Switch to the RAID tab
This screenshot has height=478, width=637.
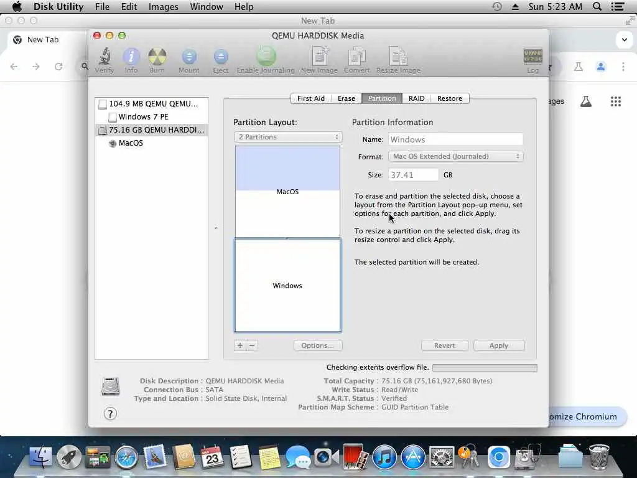coord(416,98)
